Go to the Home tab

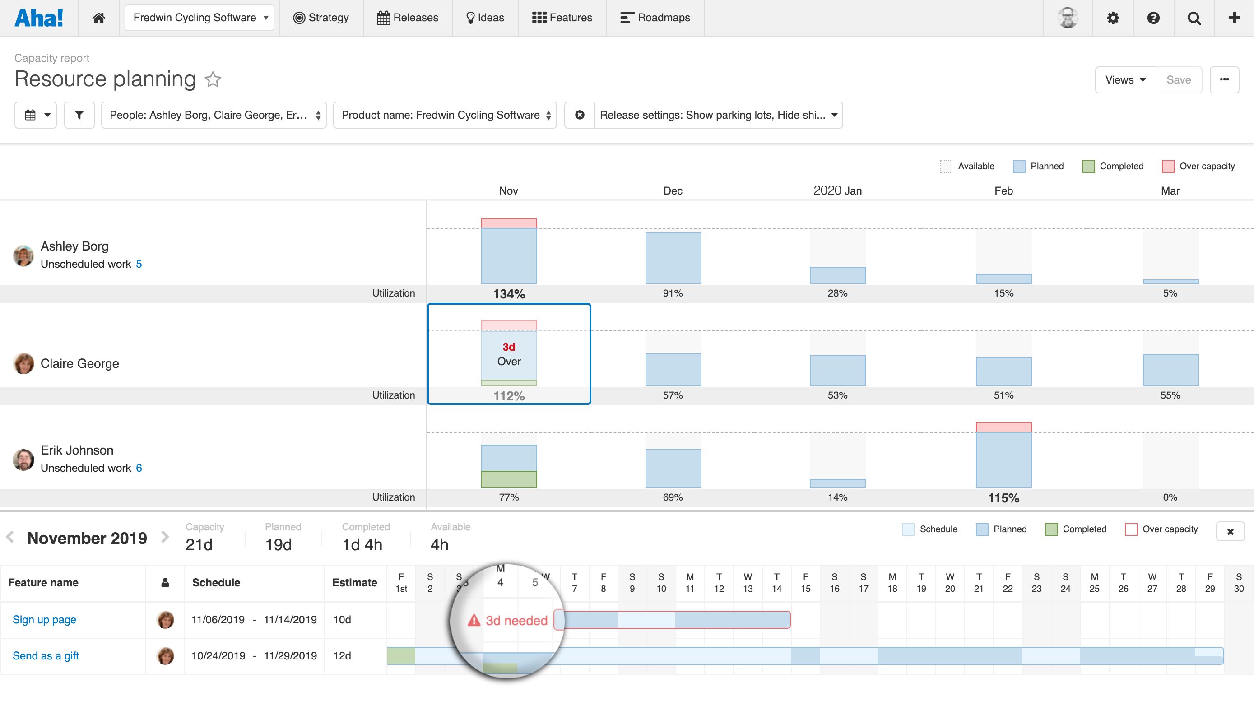click(x=99, y=18)
